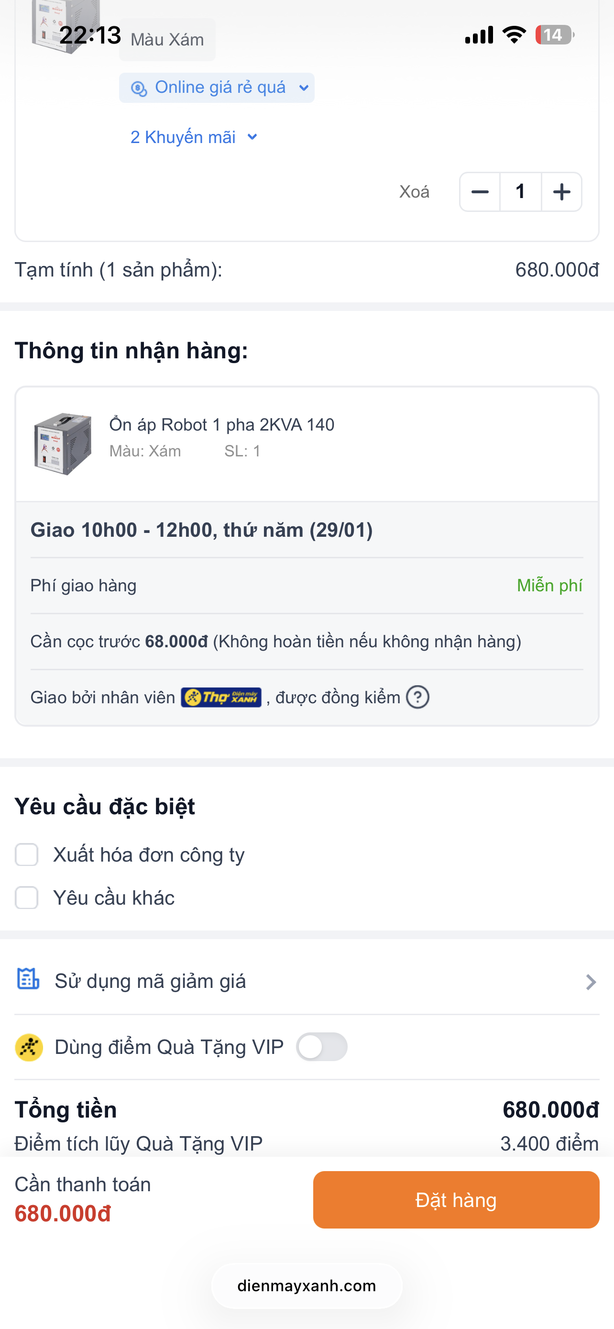Tap the minus quantity button

coord(480,192)
